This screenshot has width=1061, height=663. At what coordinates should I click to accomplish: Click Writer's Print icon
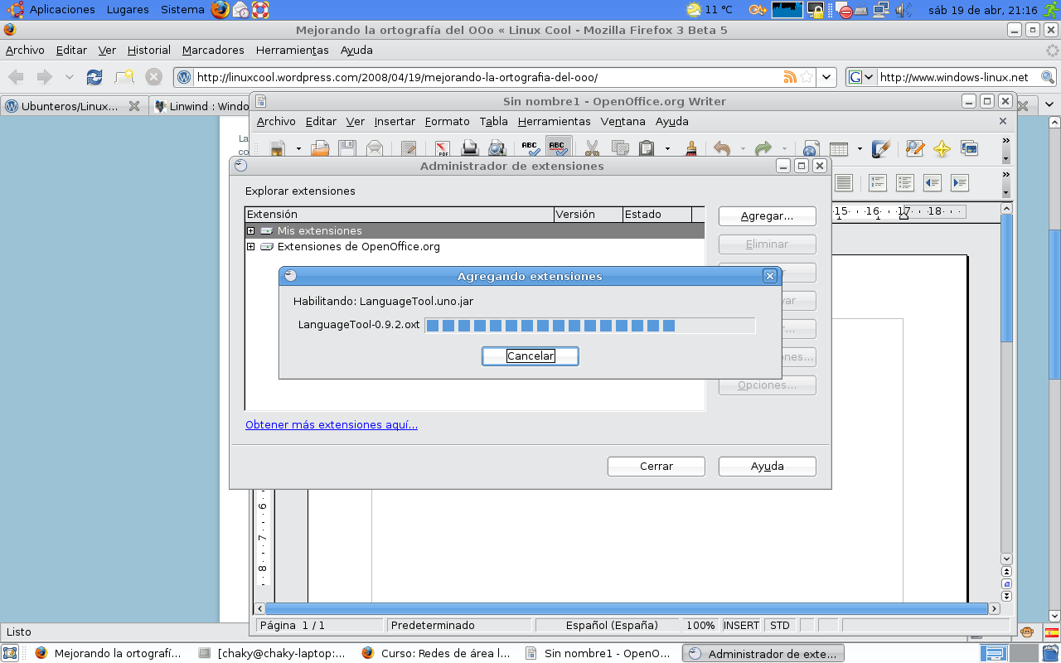point(470,149)
